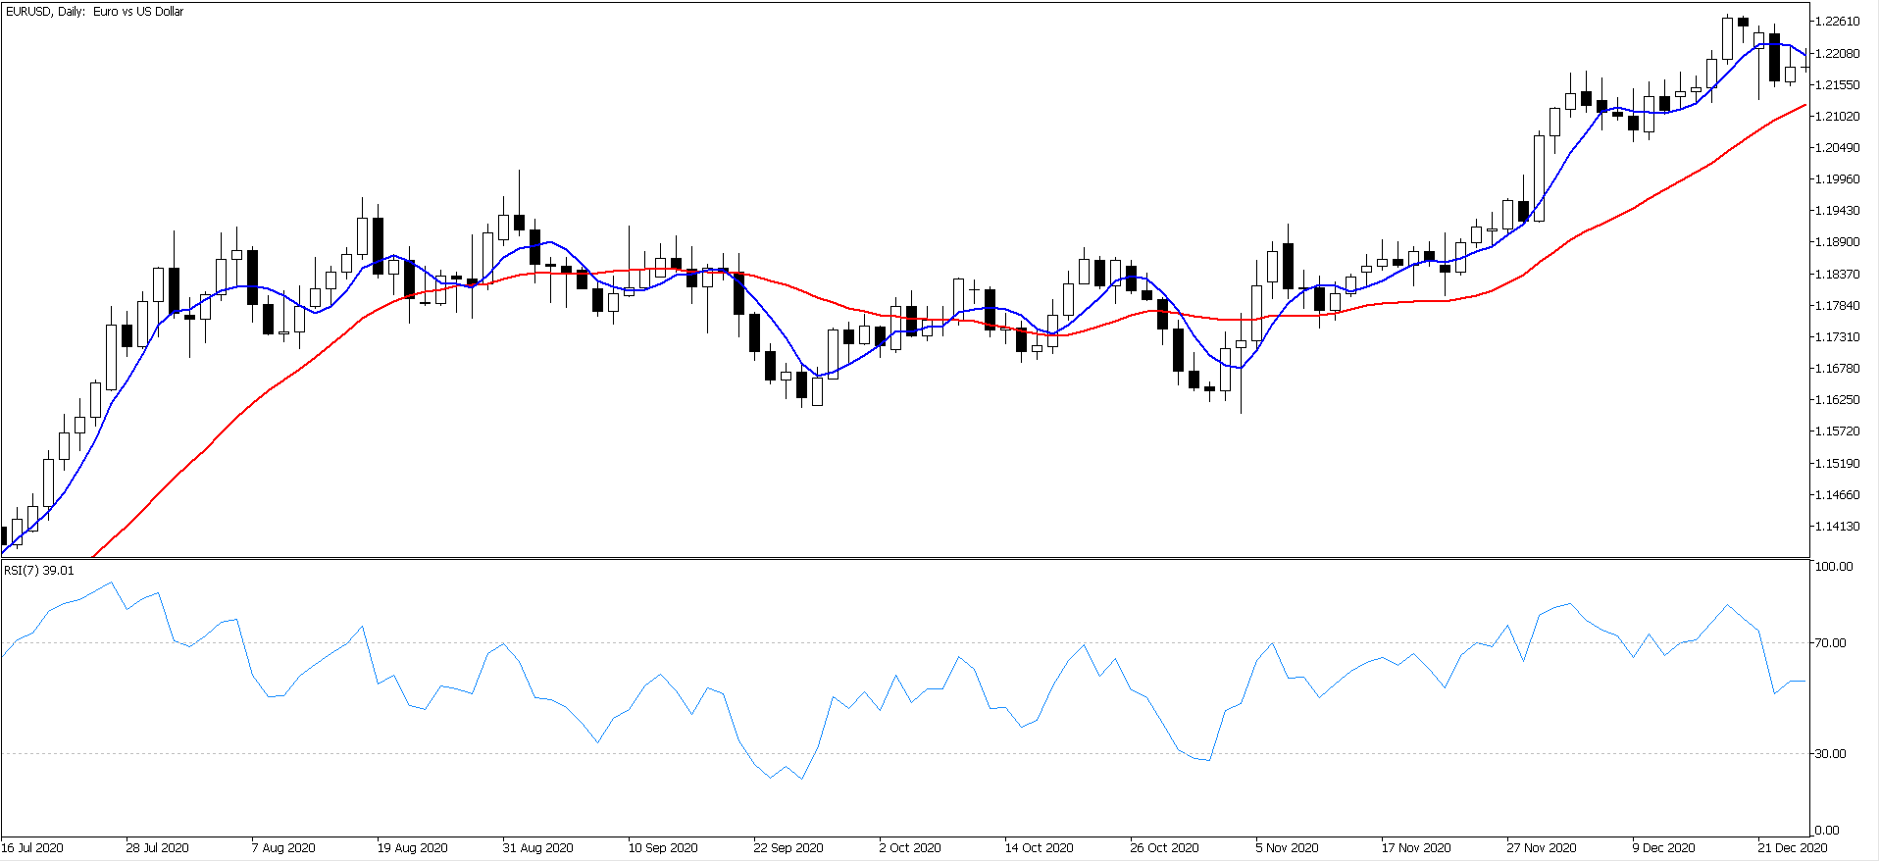Click the EURUSD Daily chart title
Image resolution: width=1880 pixels, height=862 pixels.
pos(94,12)
